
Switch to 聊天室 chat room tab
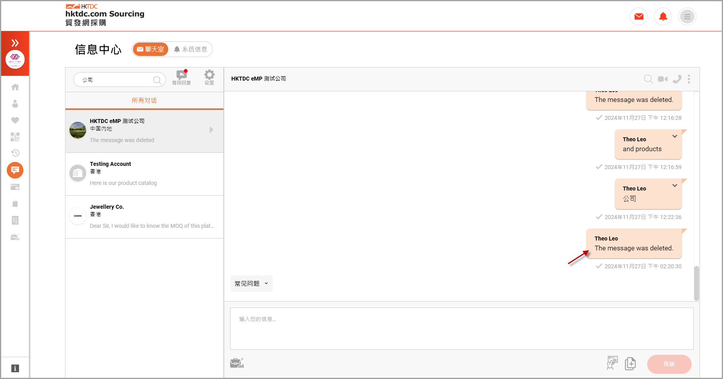pos(151,49)
